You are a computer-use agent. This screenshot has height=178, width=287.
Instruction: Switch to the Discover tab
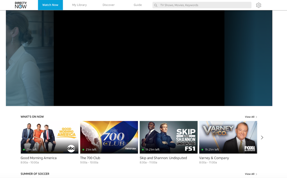(x=108, y=5)
